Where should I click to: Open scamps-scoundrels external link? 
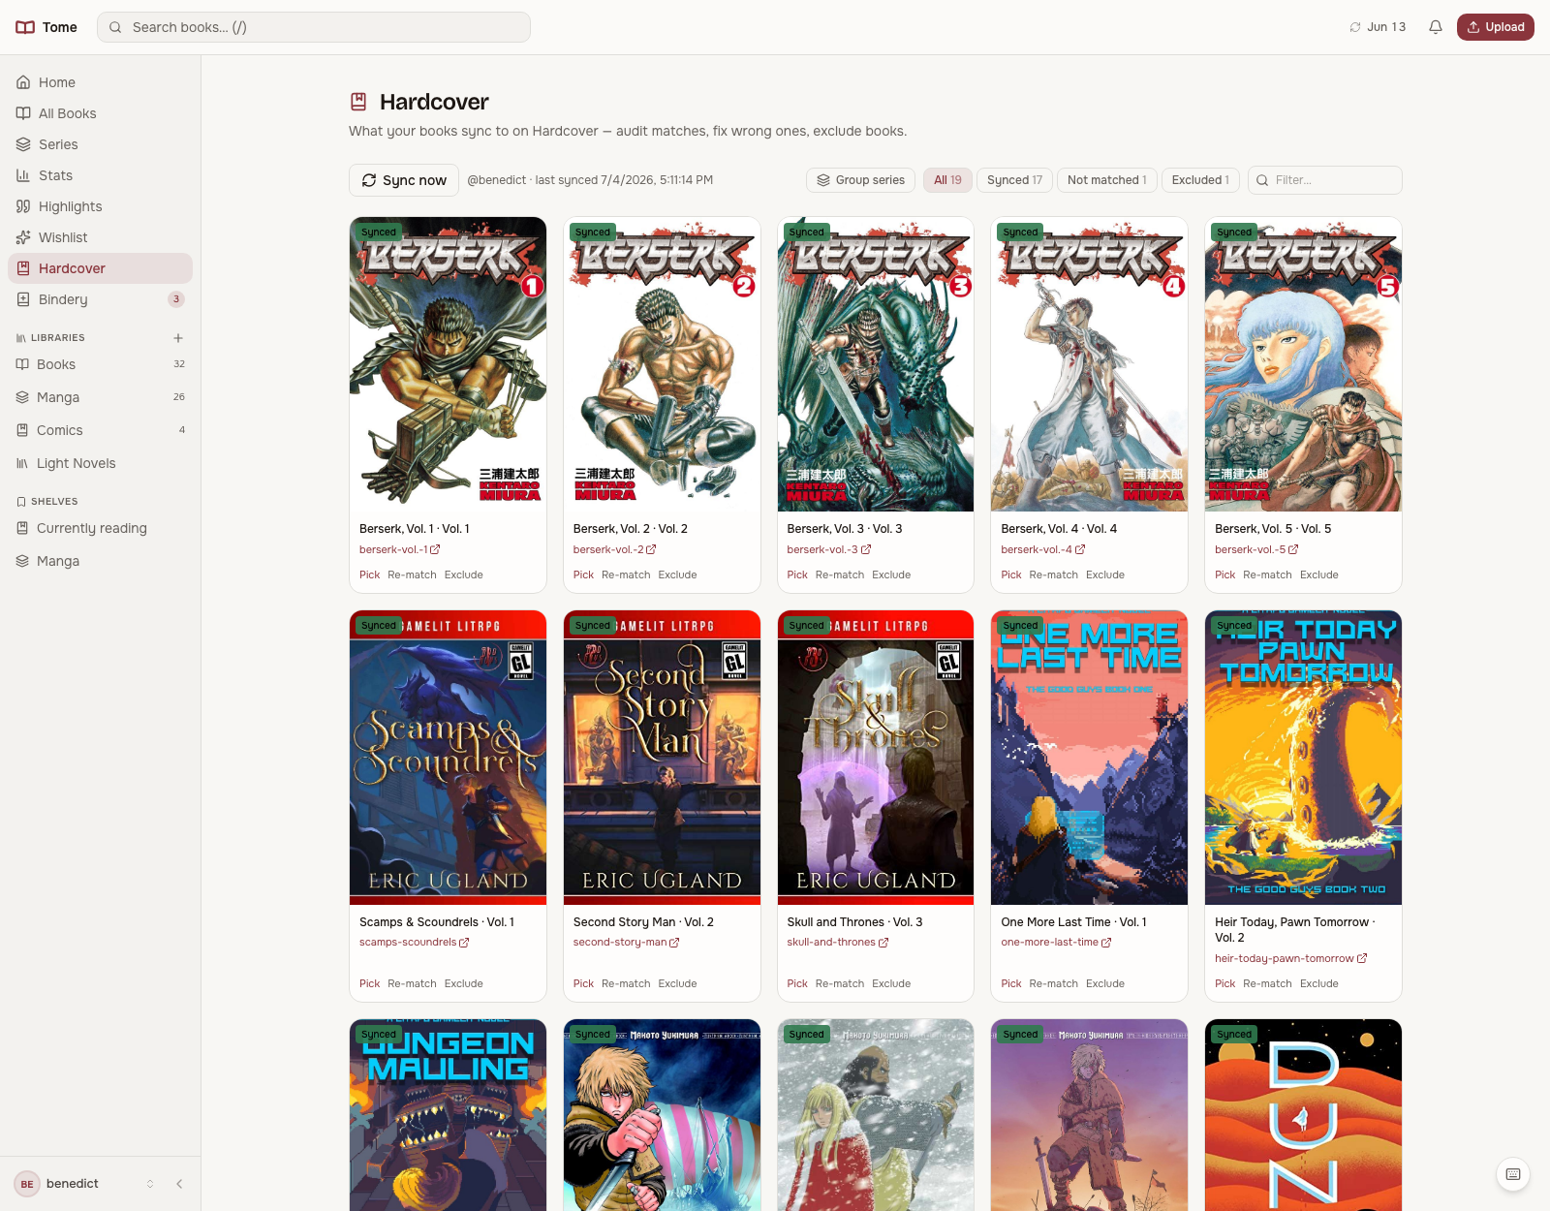point(414,942)
